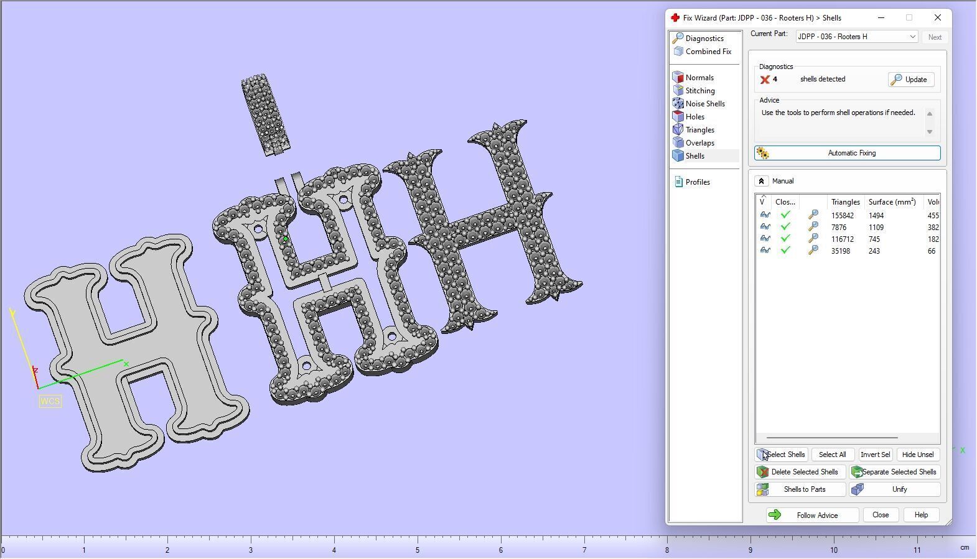Click the Close button at the dialog bottom
The width and height of the screenshot is (977, 559).
click(x=881, y=515)
